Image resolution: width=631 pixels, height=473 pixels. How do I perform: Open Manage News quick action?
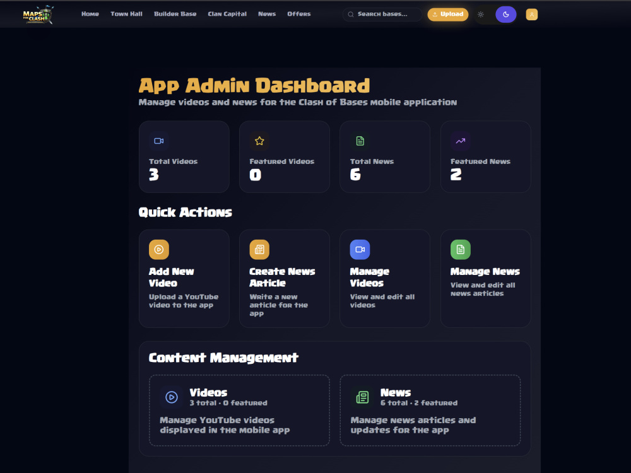pos(486,278)
